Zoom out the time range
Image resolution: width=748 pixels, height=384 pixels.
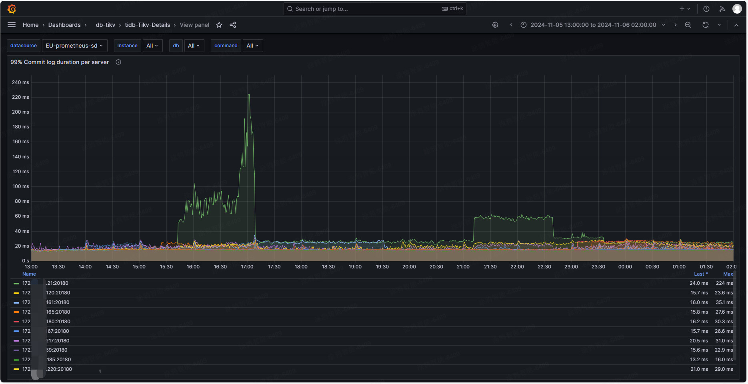point(688,25)
